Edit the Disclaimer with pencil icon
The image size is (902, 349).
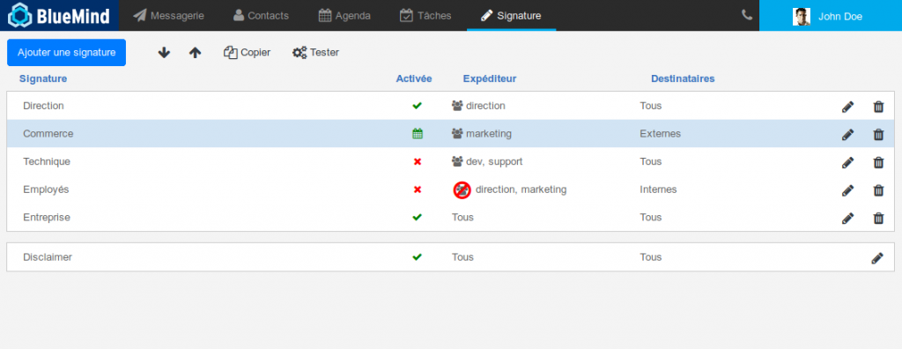click(x=876, y=258)
